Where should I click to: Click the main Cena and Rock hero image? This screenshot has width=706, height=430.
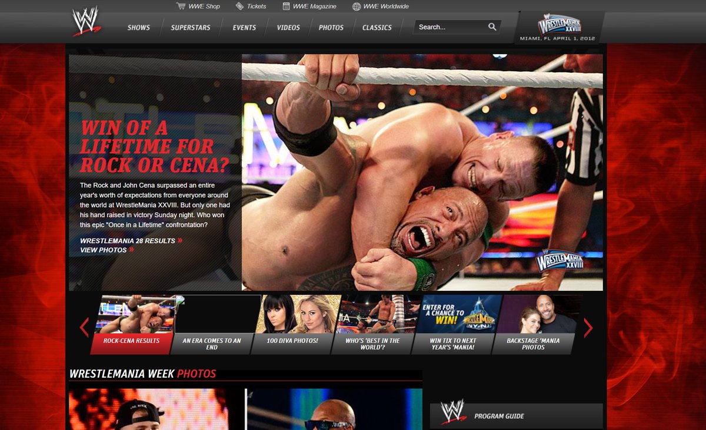[422, 173]
